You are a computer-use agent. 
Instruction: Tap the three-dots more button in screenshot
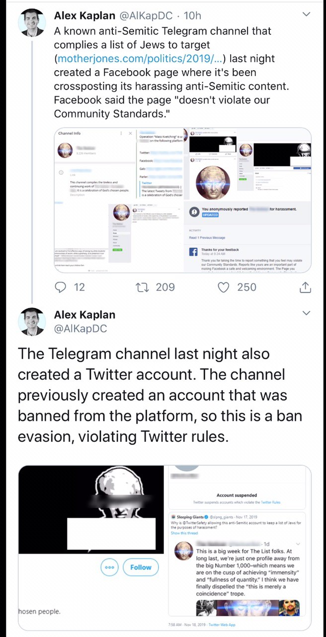(110, 567)
